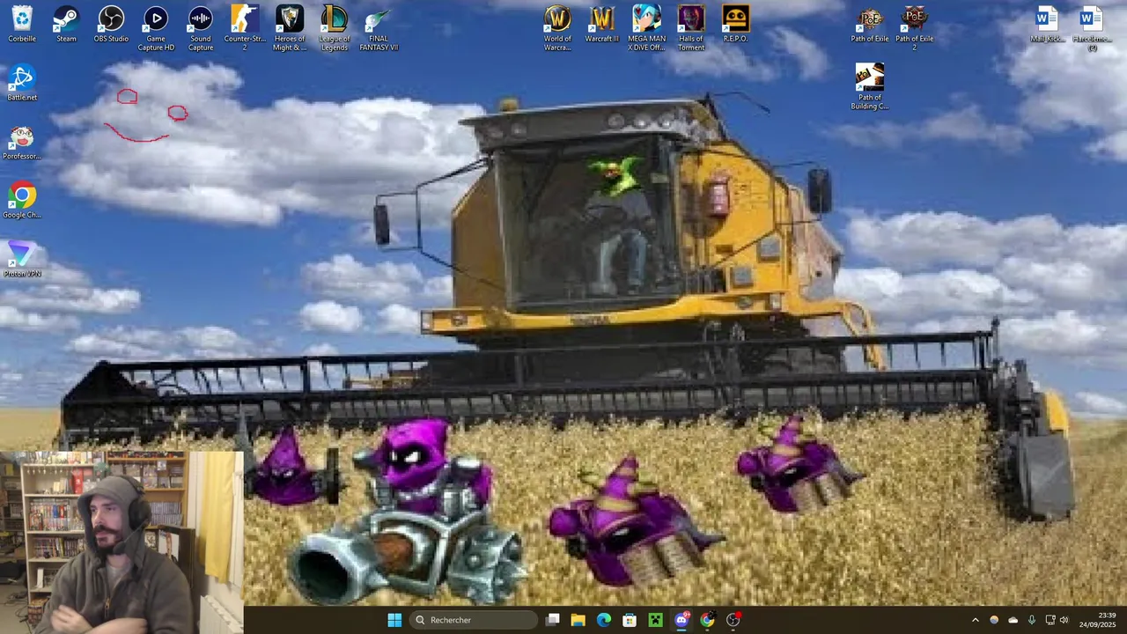Open network settings tray icon
Screen dimensions: 1127x634
[x=1050, y=620]
